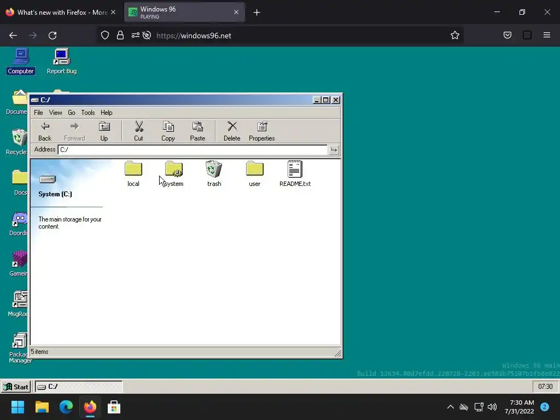Click the Firefox back arrow

(13, 36)
